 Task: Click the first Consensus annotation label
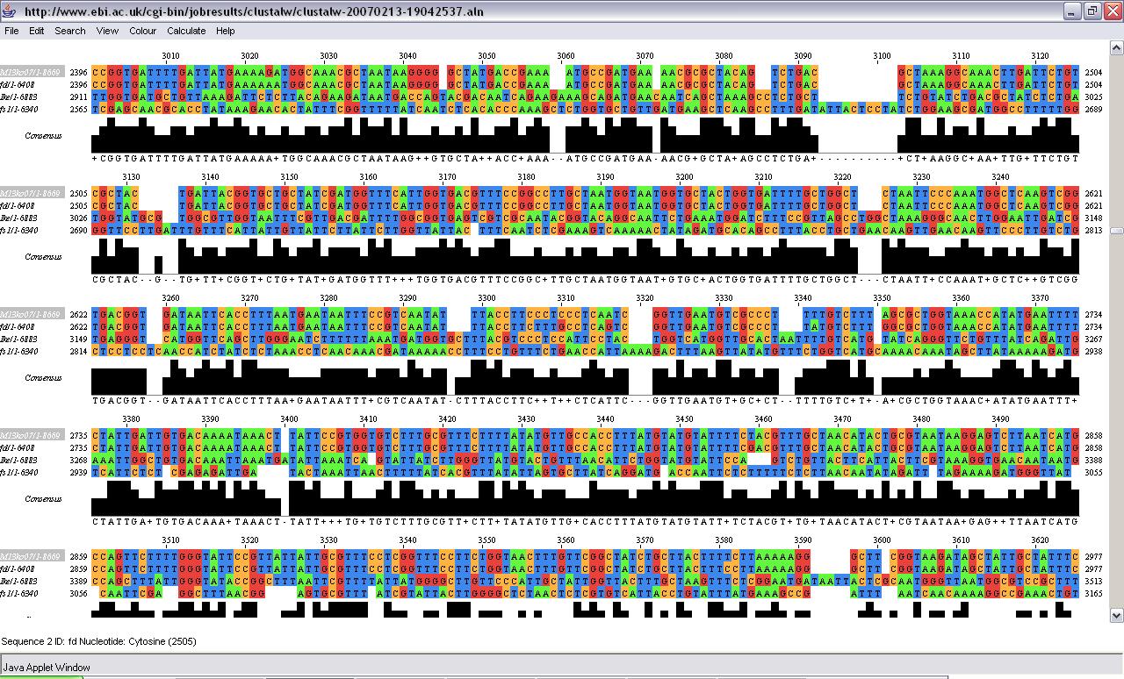[43, 136]
